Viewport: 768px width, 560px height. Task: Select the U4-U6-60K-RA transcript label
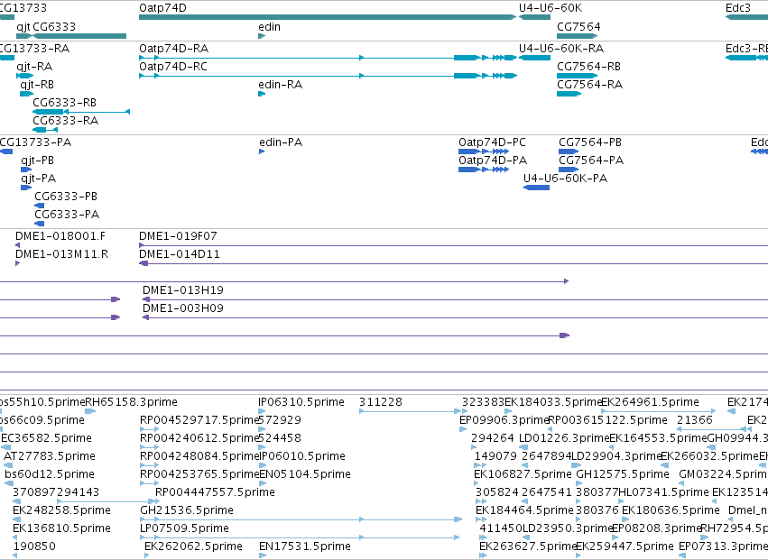561,49
